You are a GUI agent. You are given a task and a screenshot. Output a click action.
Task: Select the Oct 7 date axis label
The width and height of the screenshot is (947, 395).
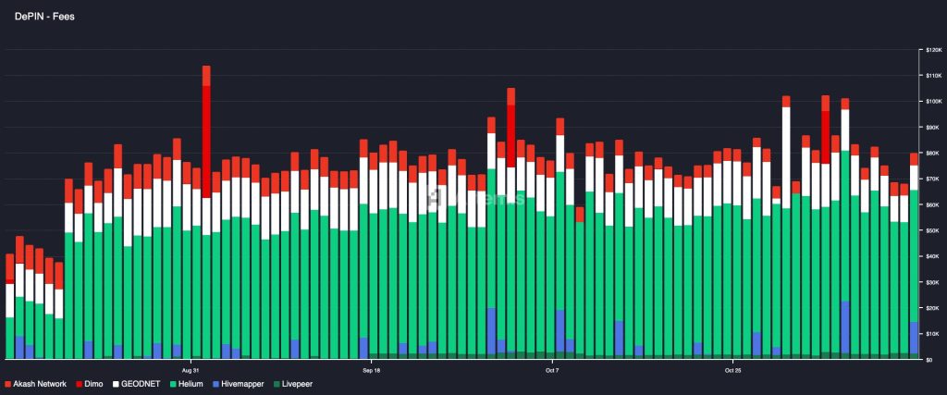(x=552, y=369)
